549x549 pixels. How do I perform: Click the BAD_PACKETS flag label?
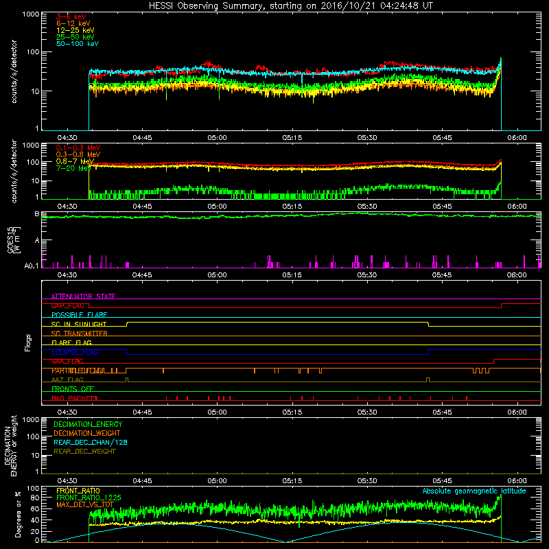point(74,398)
